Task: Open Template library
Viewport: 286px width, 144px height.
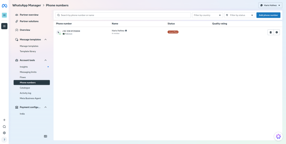Action: click(28, 51)
